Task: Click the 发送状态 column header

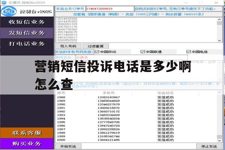Action: (165, 93)
